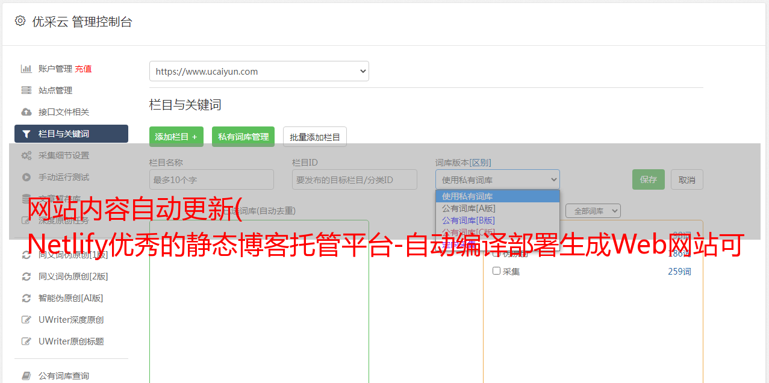Open UWriter深度原创 in the sidebar

[x=71, y=320]
